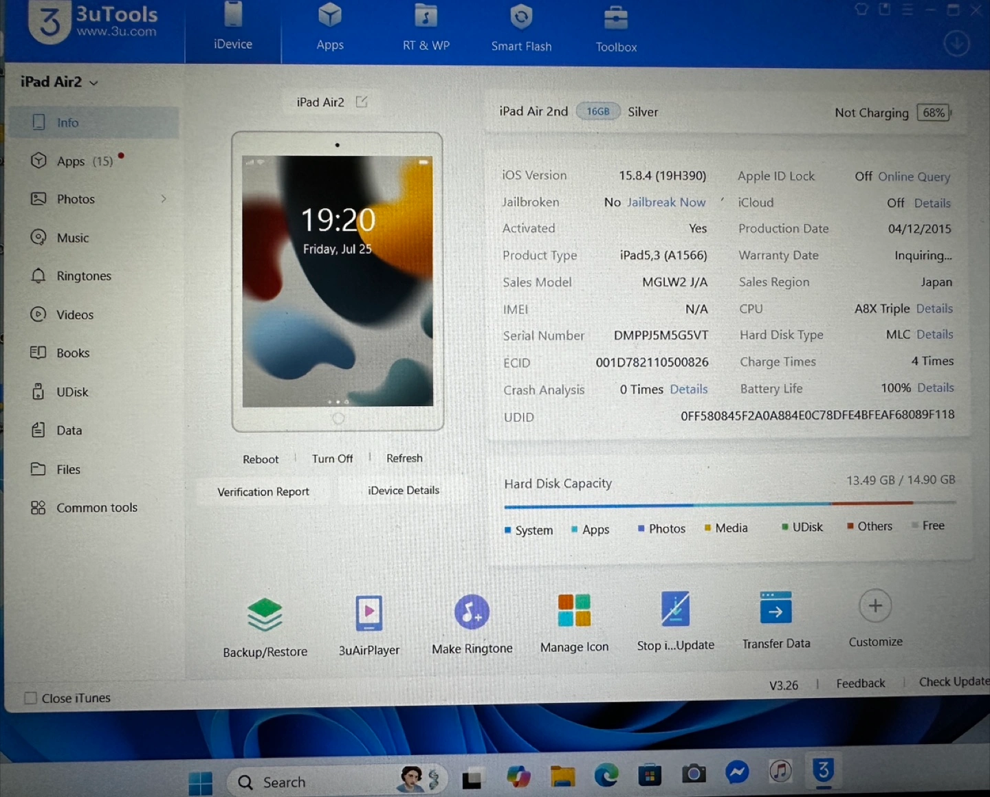Open Transfer Data tool
Image resolution: width=990 pixels, height=797 pixels.
(776, 620)
